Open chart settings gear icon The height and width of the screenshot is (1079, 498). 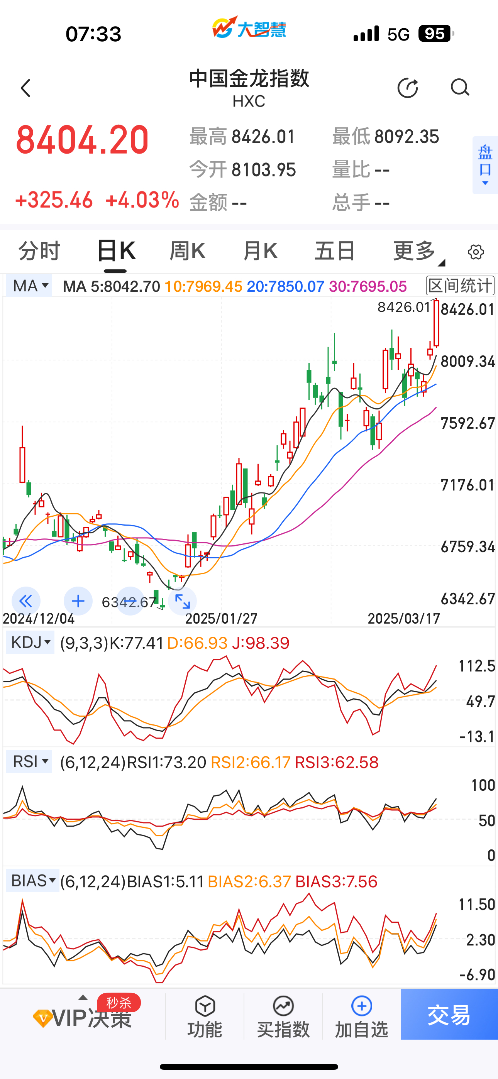point(476,252)
